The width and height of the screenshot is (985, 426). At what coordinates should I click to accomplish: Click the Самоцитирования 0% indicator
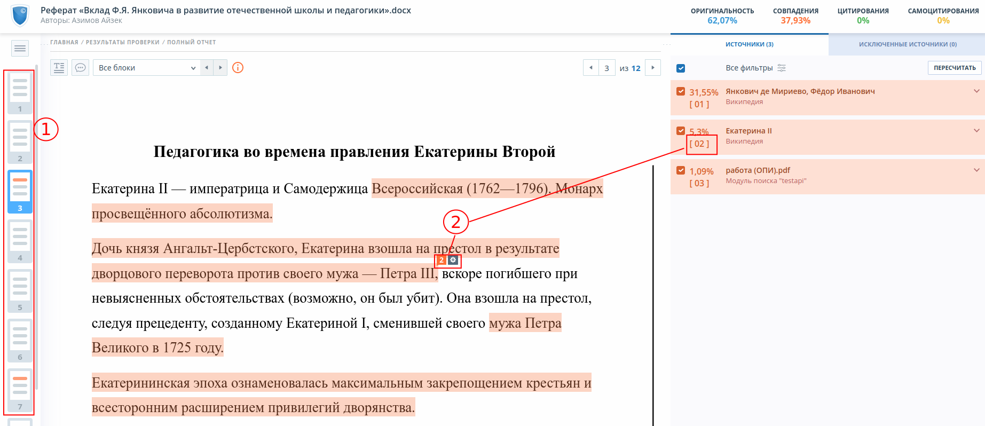[x=943, y=16]
